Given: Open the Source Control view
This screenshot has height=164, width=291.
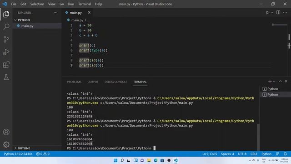Looking at the screenshot, I should (x=6, y=39).
